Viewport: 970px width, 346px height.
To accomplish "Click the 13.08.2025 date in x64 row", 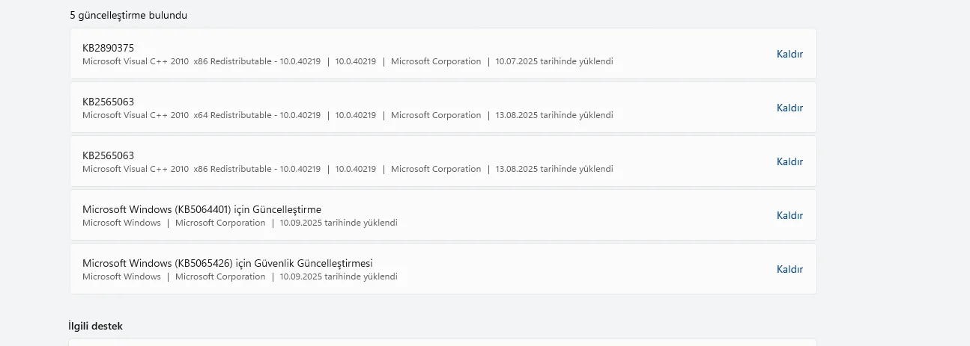I will (x=554, y=115).
